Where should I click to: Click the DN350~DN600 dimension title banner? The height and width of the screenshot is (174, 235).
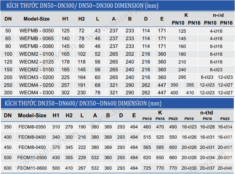coord(83,103)
